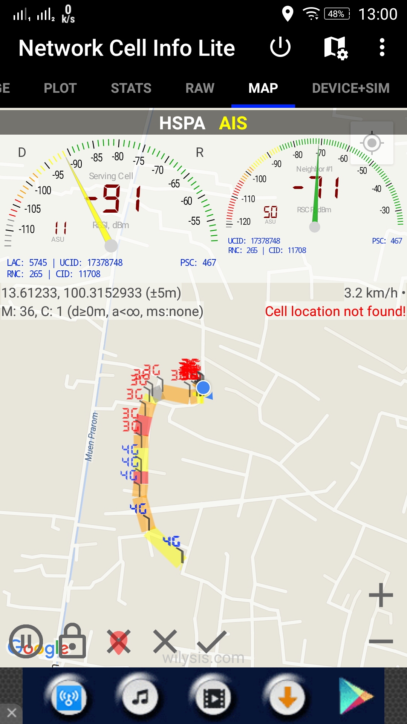Tap the LAC: 5745 value
Image resolution: width=407 pixels, height=724 pixels.
click(27, 262)
